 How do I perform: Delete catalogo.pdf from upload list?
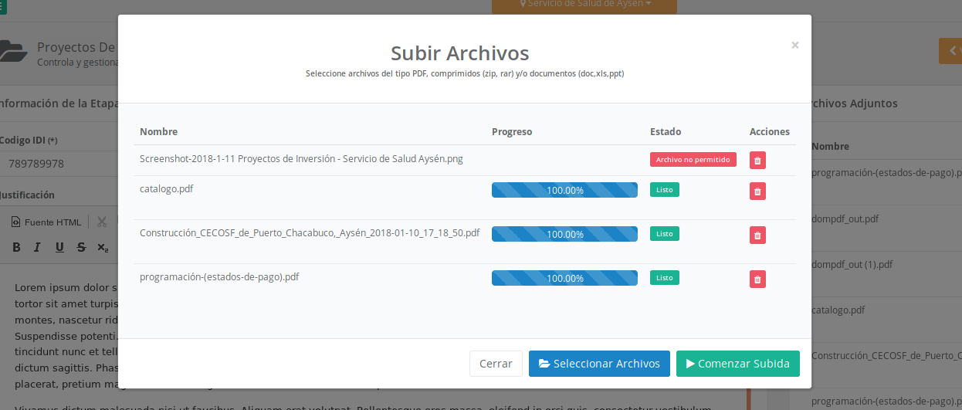[757, 191]
